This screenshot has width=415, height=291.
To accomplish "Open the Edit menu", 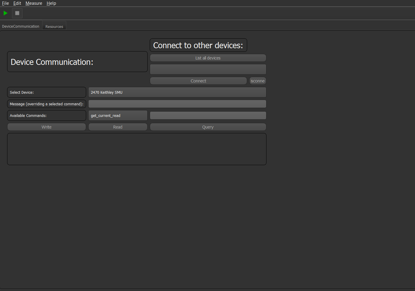I will pyautogui.click(x=17, y=3).
